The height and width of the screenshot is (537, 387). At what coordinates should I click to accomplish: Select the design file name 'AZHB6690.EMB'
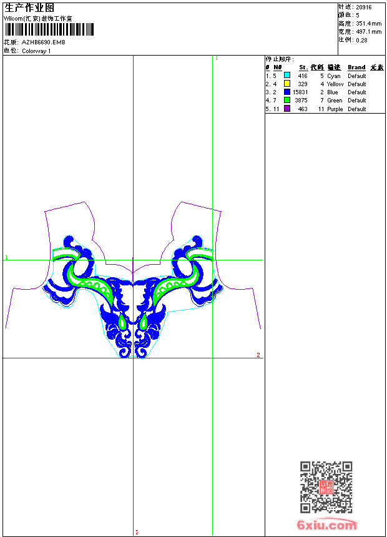[43, 42]
